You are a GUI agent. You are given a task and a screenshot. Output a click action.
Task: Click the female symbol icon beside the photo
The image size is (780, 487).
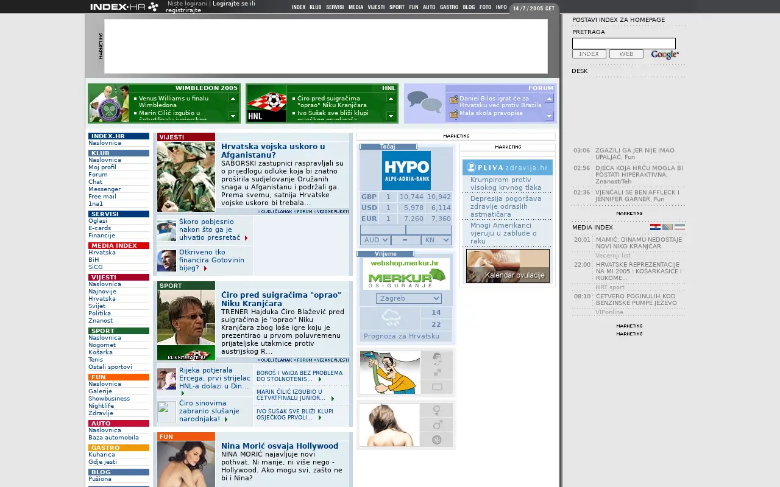pos(436,410)
